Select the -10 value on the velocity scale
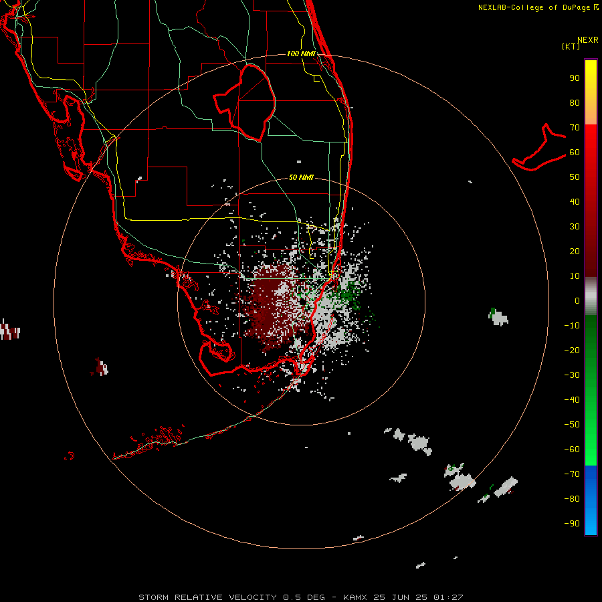The height and width of the screenshot is (602, 602). point(572,326)
